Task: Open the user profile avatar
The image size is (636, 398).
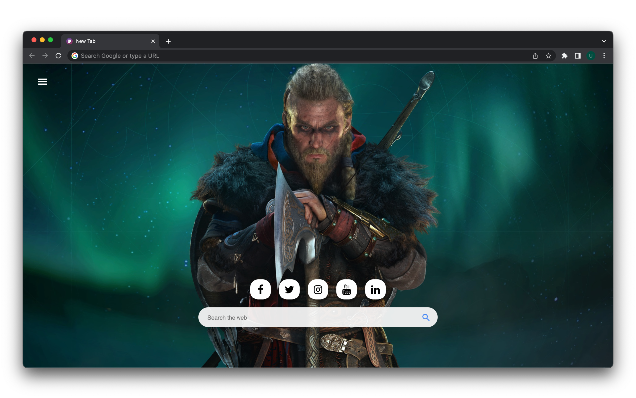Action: [591, 56]
